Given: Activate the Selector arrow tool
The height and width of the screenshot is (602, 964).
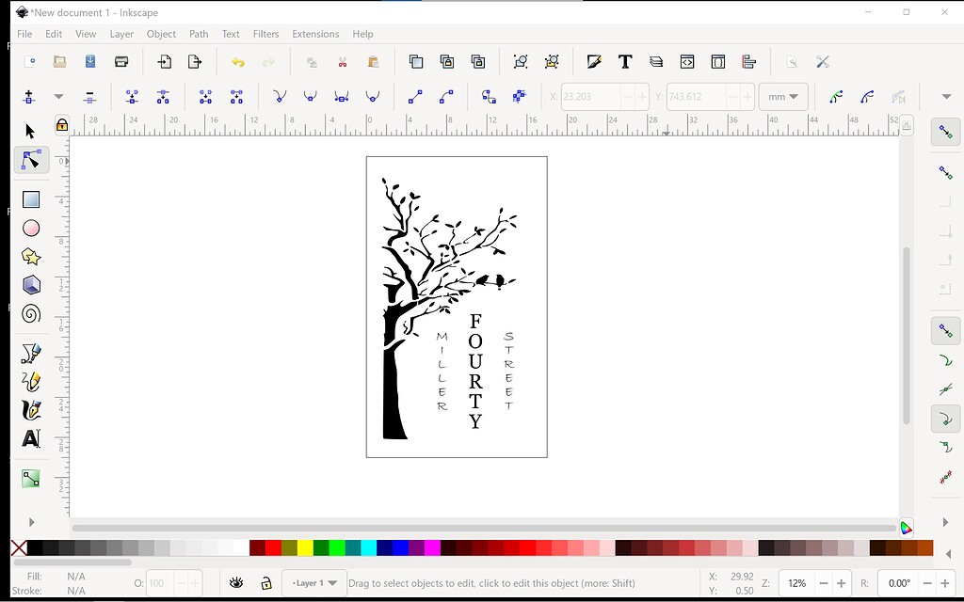Looking at the screenshot, I should (29, 131).
